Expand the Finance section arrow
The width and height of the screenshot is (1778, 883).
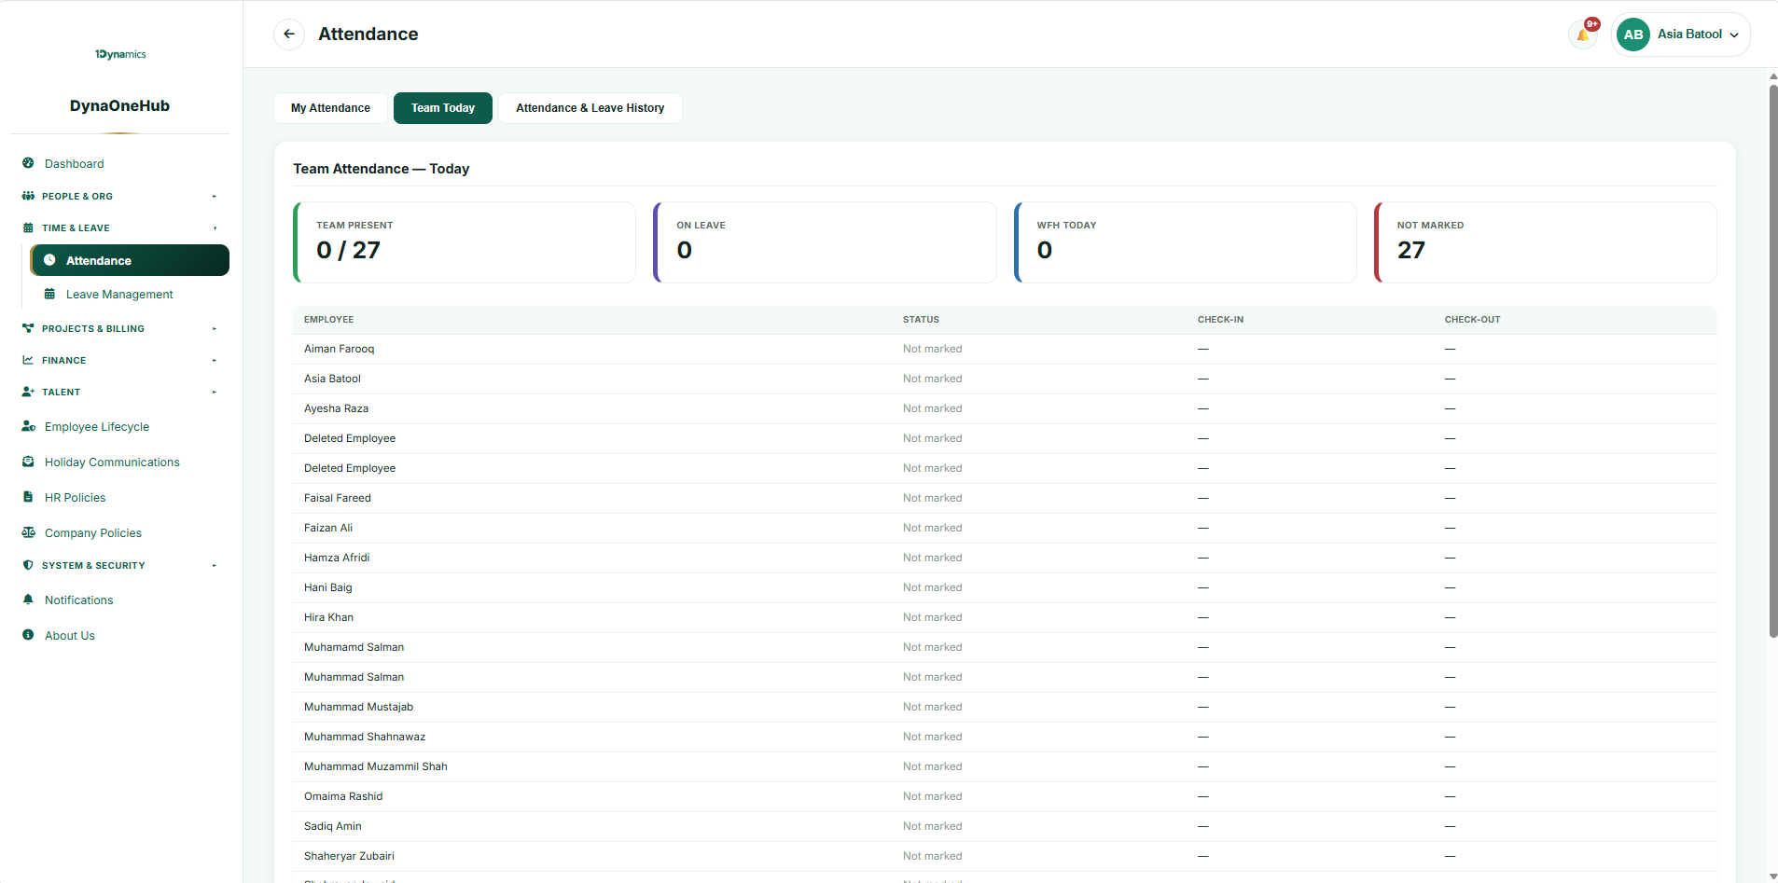[215, 360]
